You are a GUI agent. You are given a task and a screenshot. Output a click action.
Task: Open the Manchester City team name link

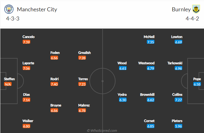37,9
